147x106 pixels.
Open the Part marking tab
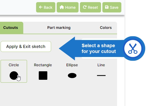tap(59, 28)
